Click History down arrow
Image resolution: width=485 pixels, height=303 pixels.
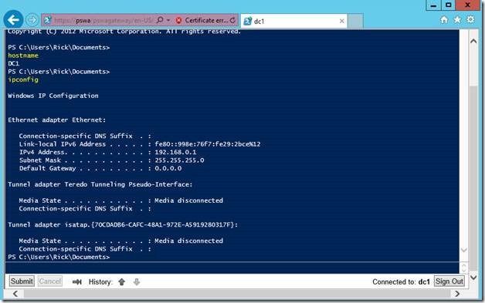[137, 281]
